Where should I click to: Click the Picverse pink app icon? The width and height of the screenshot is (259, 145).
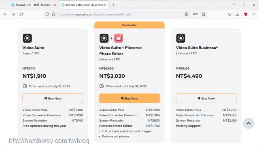coord(119,38)
